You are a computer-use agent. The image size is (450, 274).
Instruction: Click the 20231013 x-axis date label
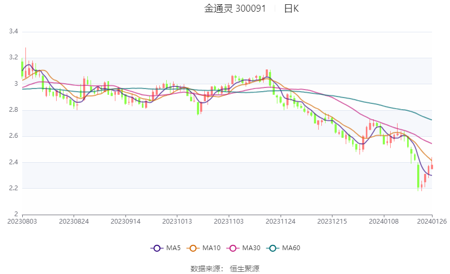(x=177, y=222)
